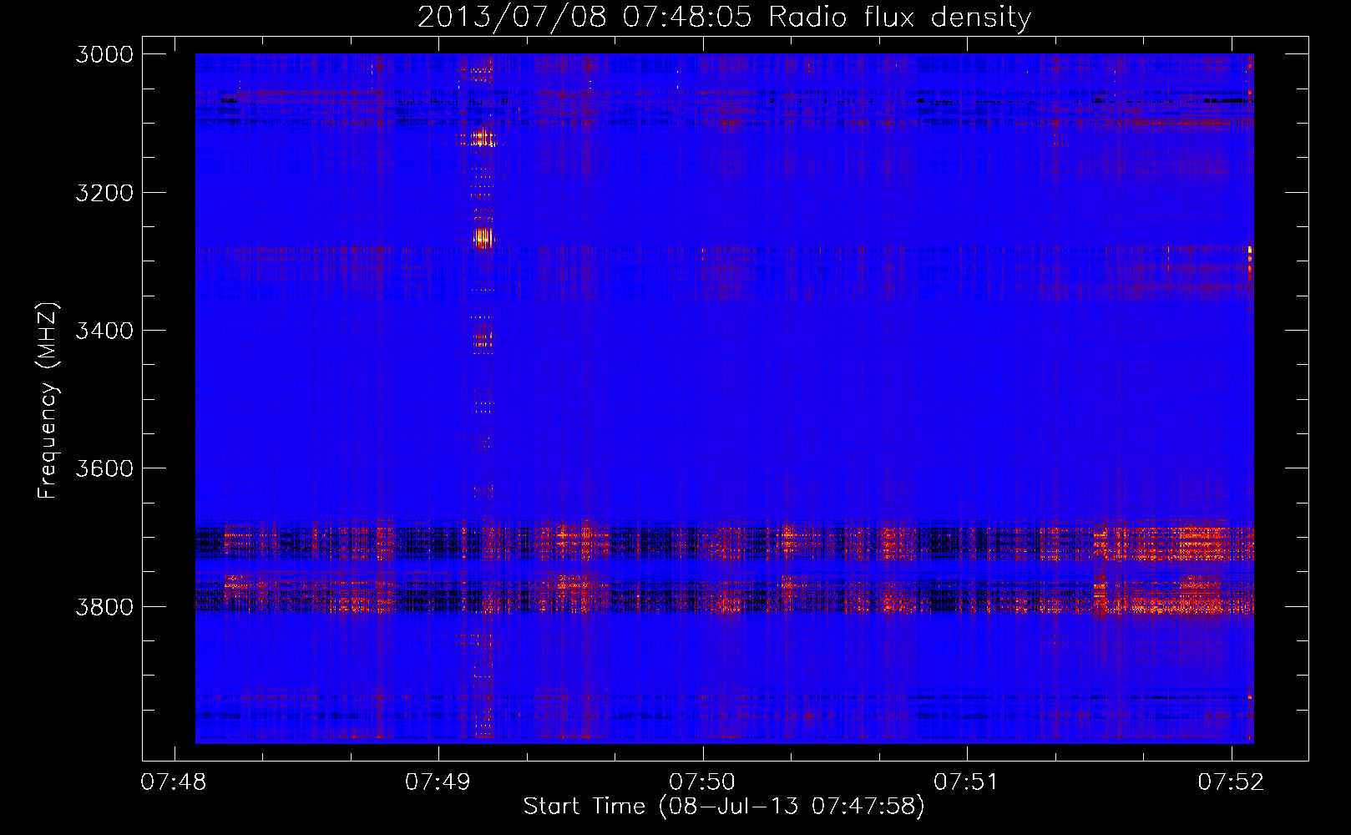The image size is (1351, 835).
Task: Click the 07:49 time tick label
Action: click(438, 782)
